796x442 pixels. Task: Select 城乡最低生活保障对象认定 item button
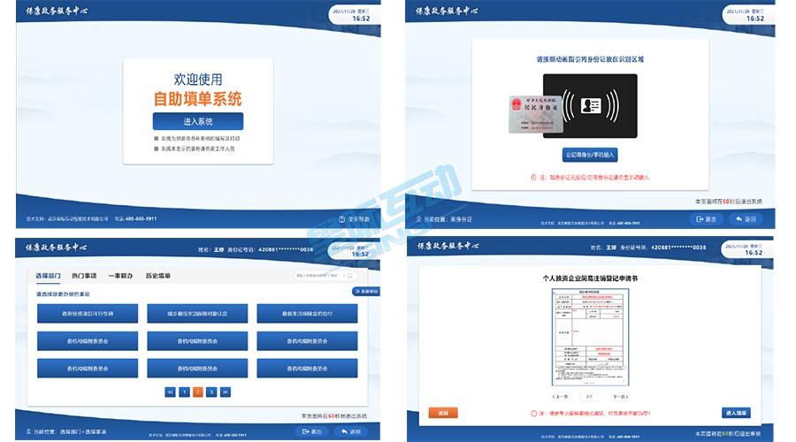point(197,314)
